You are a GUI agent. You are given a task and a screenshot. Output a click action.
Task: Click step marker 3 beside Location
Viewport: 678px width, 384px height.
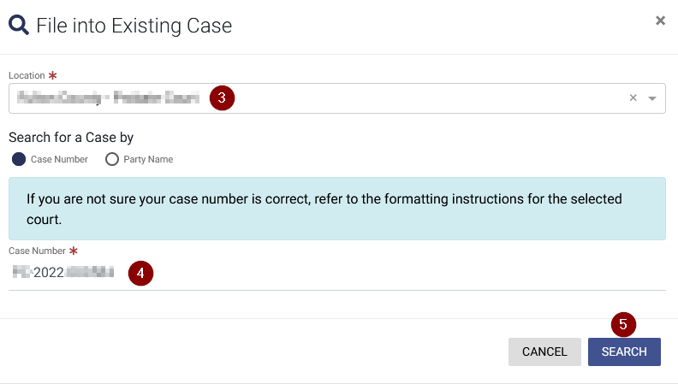tap(222, 98)
